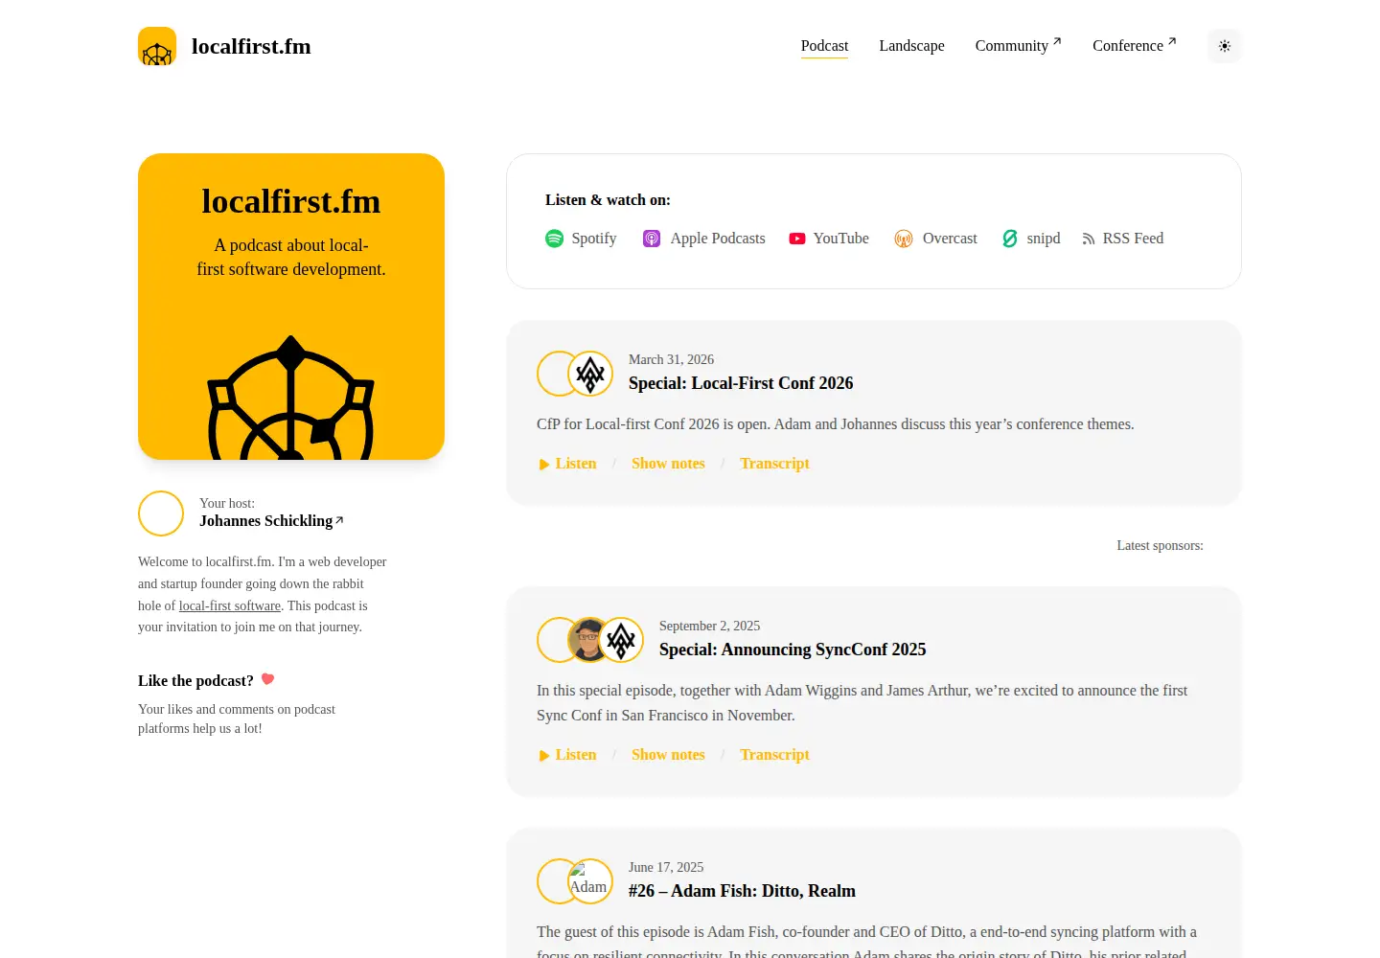Click the September 2, 2025 date text
1380x958 pixels.
click(709, 626)
